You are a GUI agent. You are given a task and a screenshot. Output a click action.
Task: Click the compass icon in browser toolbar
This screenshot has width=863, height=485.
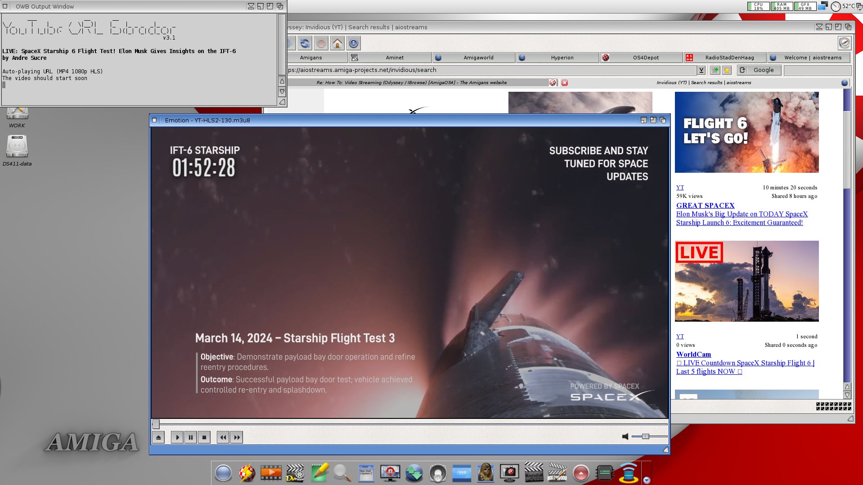tap(845, 43)
